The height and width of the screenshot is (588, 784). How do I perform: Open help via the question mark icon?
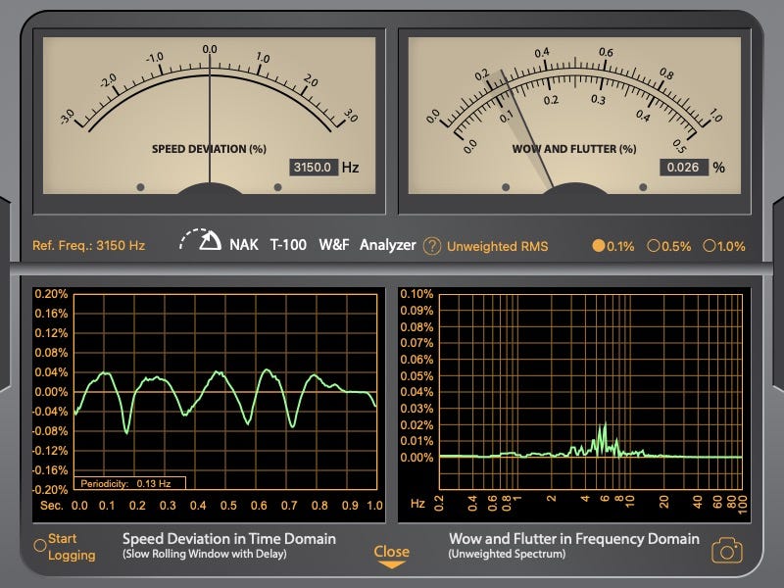(x=432, y=246)
